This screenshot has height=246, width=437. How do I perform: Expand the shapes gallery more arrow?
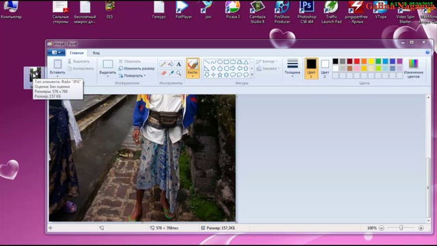pos(252,74)
